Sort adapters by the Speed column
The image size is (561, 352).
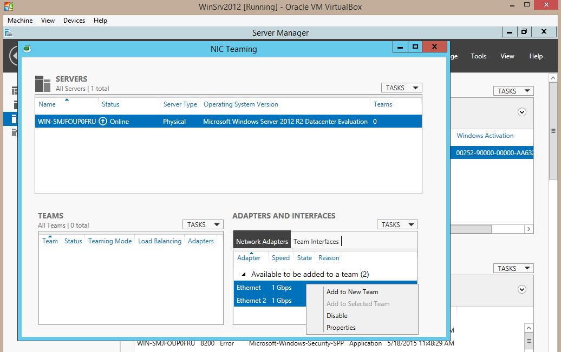(x=280, y=258)
